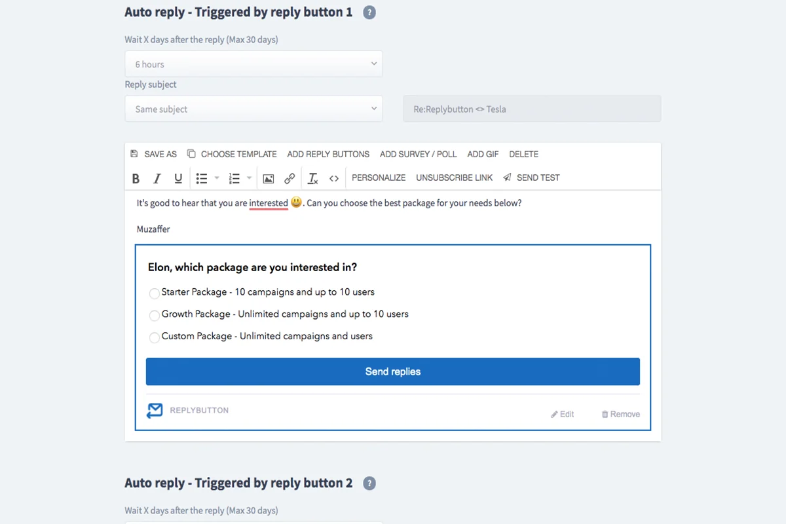Image resolution: width=786 pixels, height=524 pixels.
Task: Open numbered list style arrow
Action: 250,178
